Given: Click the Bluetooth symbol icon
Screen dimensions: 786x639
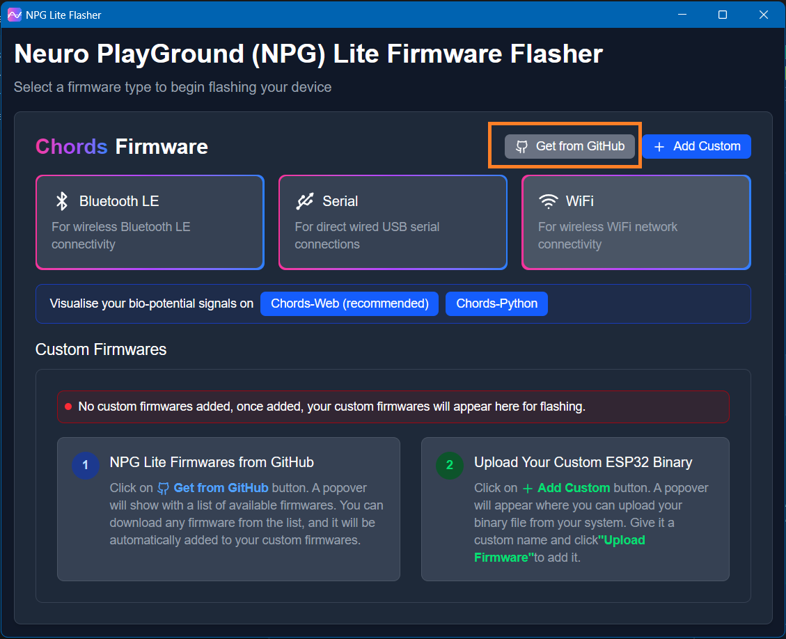Looking at the screenshot, I should click(62, 201).
